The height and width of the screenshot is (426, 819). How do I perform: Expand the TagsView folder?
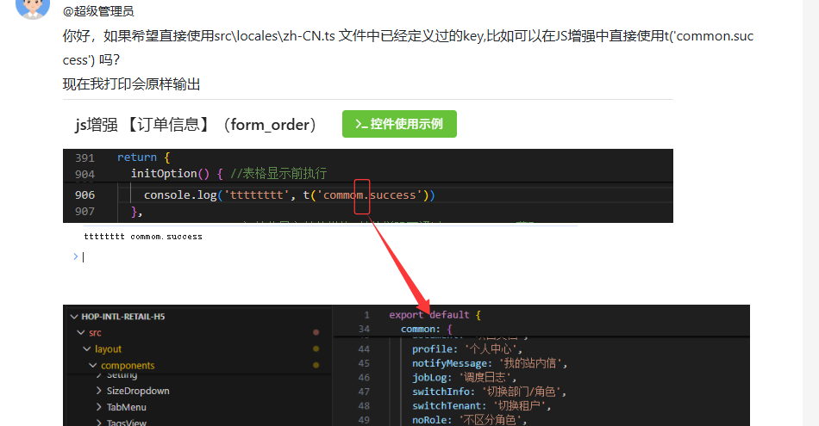pos(99,423)
